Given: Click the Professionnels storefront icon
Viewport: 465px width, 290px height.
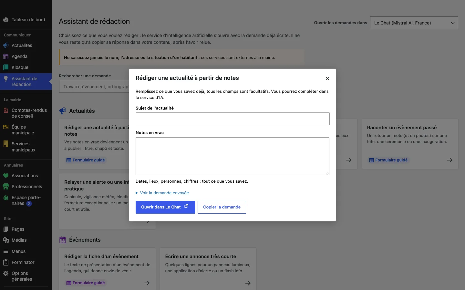Looking at the screenshot, I should (x=6, y=187).
